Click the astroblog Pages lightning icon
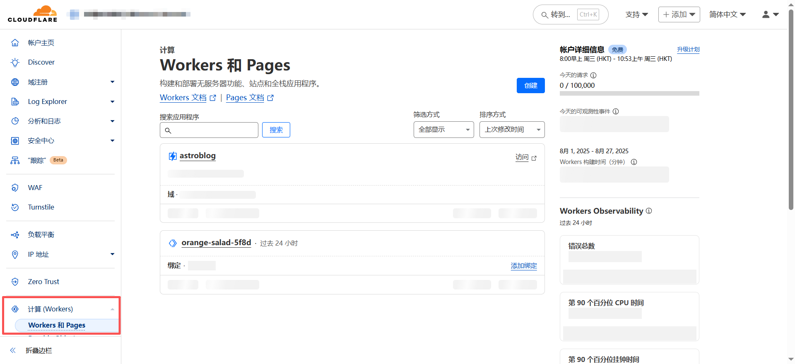 pyautogui.click(x=172, y=156)
